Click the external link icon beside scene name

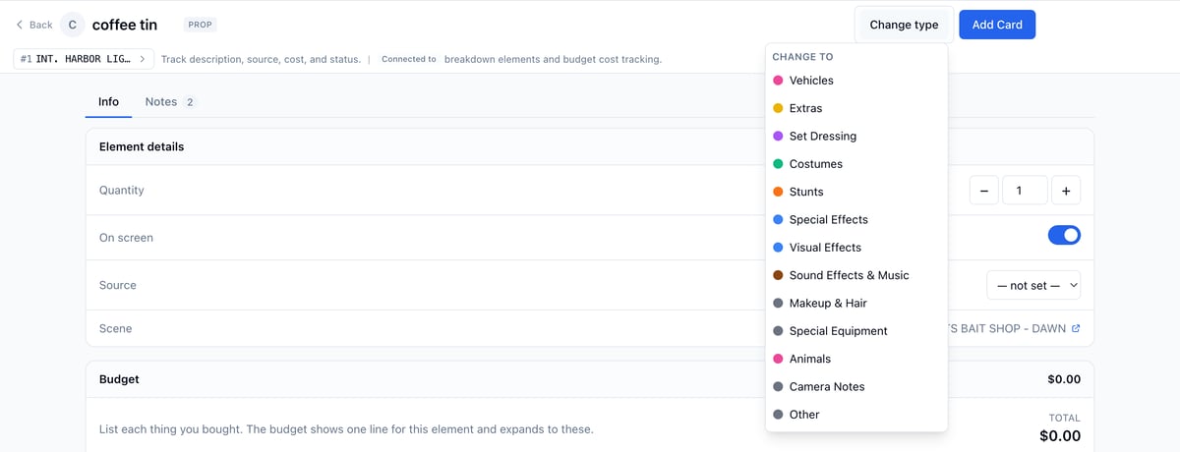[x=1076, y=329]
